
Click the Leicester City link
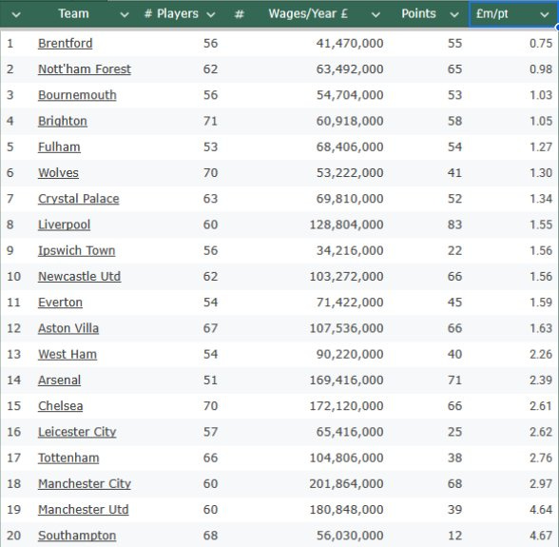(77, 432)
